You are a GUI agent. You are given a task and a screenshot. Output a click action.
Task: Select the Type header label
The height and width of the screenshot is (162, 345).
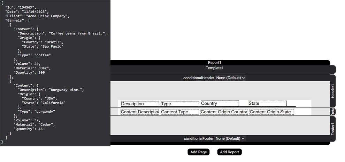pyautogui.click(x=179, y=104)
